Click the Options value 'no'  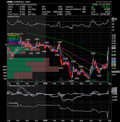pyautogui.click(x=84, y=7)
